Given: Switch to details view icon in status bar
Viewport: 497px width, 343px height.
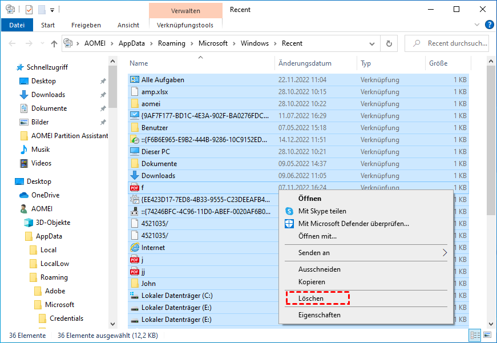Looking at the screenshot, I should (x=475, y=336).
